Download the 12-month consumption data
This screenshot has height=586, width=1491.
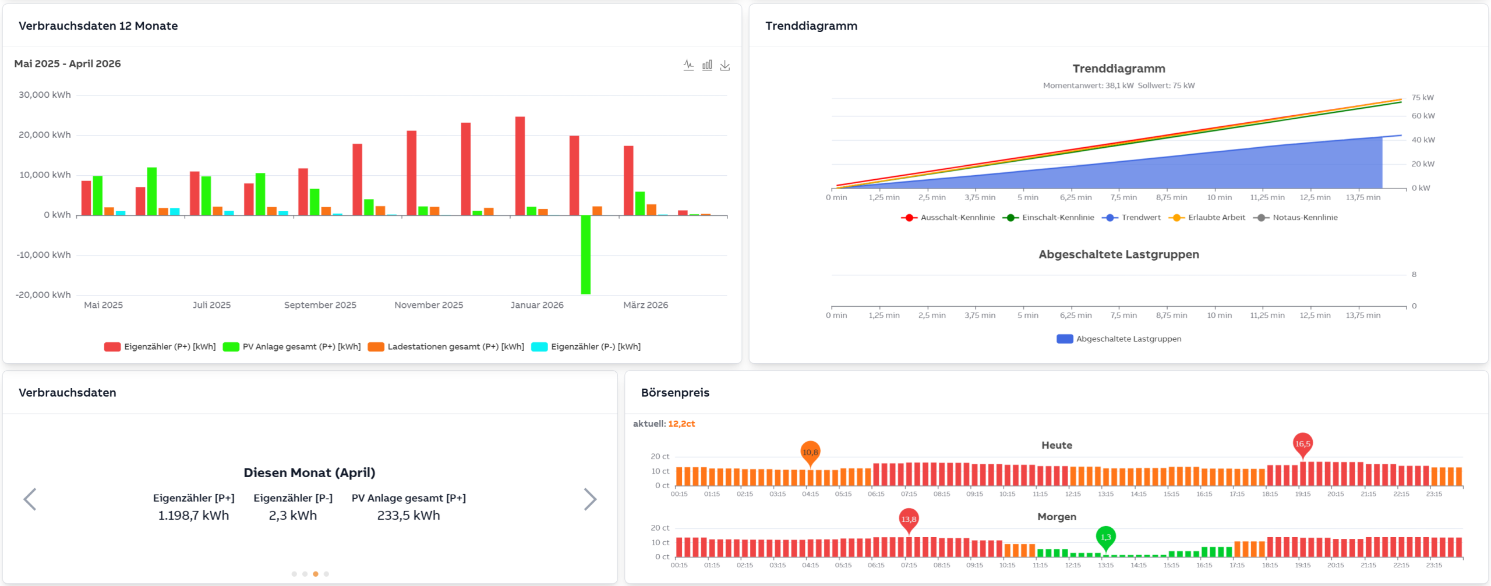coord(725,65)
